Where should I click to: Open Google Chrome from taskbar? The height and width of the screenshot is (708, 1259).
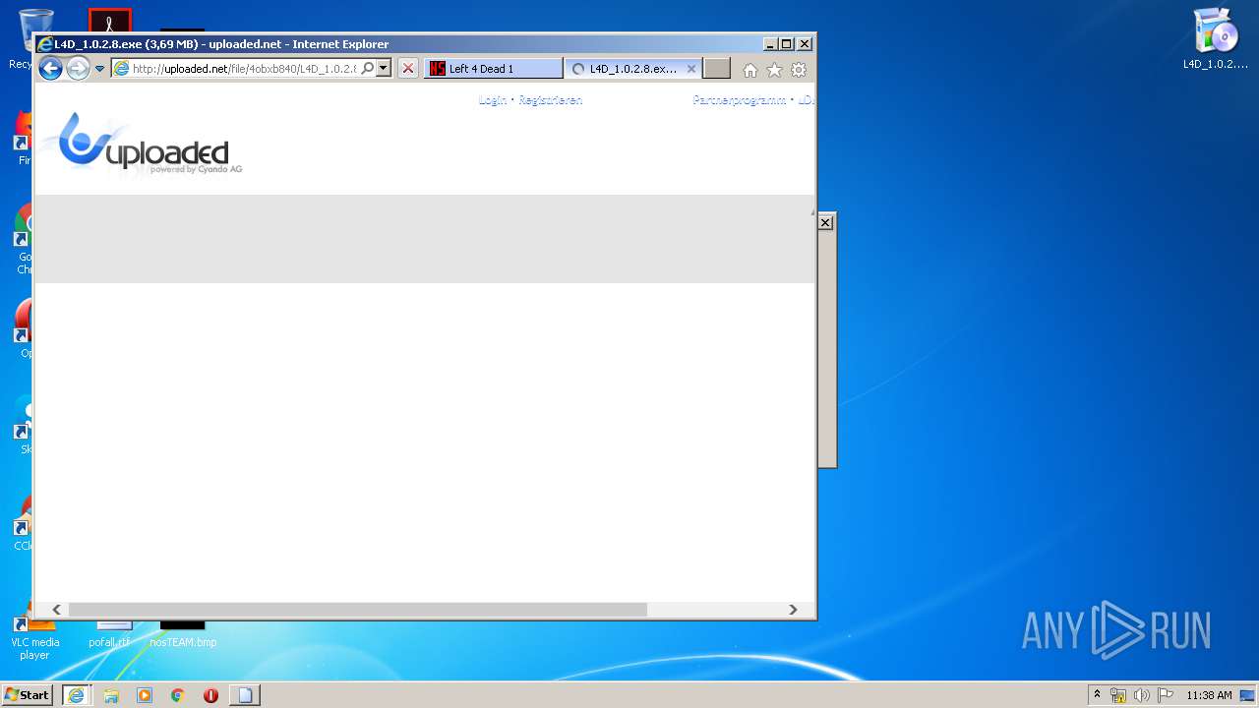178,695
